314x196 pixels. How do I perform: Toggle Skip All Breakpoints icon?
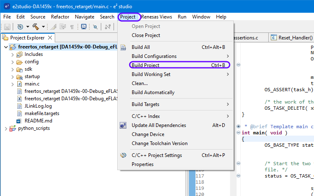95,27
